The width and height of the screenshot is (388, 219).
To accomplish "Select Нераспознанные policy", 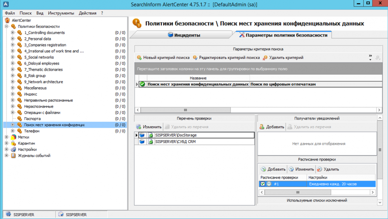I will (x=38, y=106).
